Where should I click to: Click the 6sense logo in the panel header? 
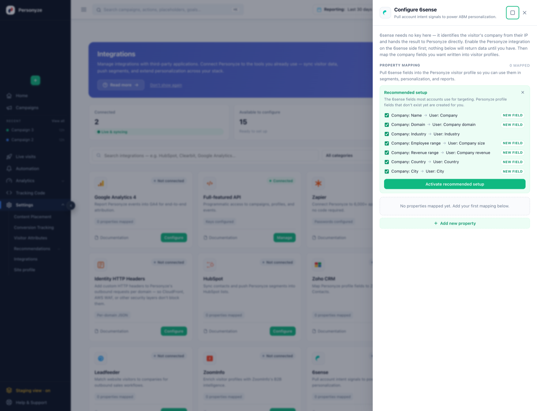pyautogui.click(x=385, y=13)
